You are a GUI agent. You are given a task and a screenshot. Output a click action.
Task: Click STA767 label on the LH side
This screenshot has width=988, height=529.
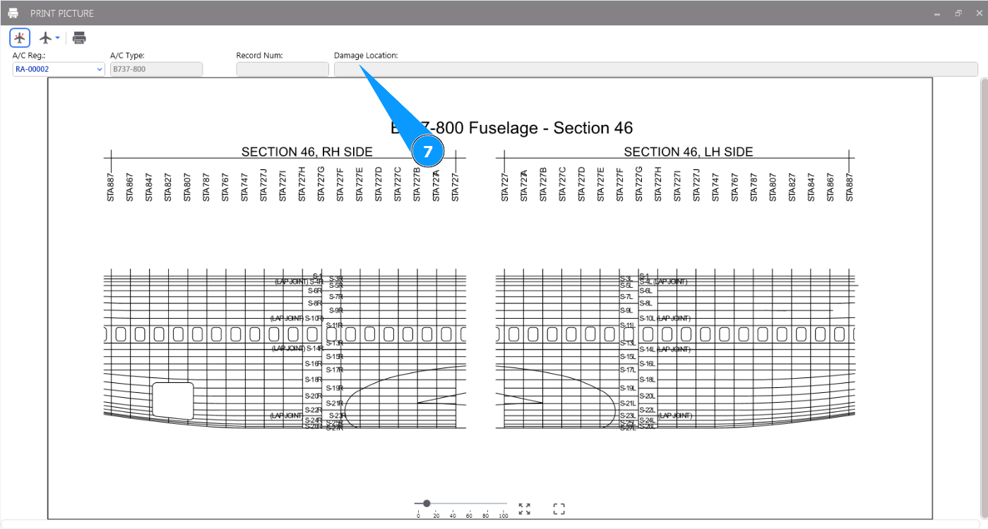point(734,187)
